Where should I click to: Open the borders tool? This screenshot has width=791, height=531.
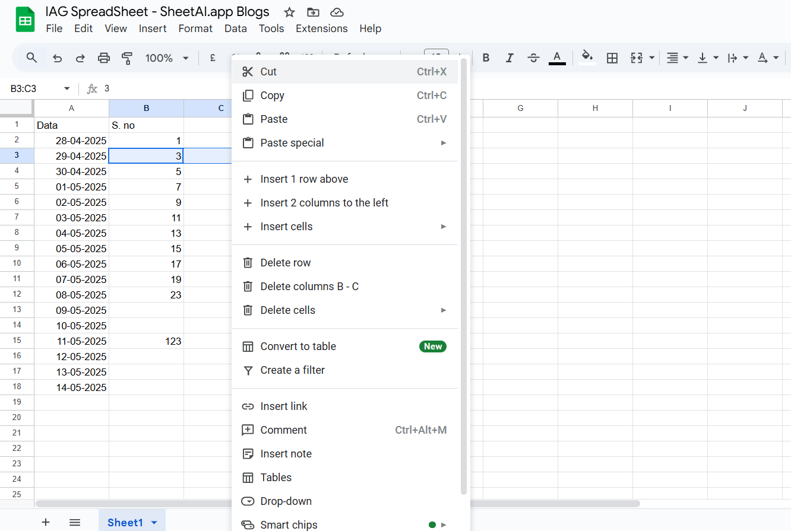coord(612,58)
